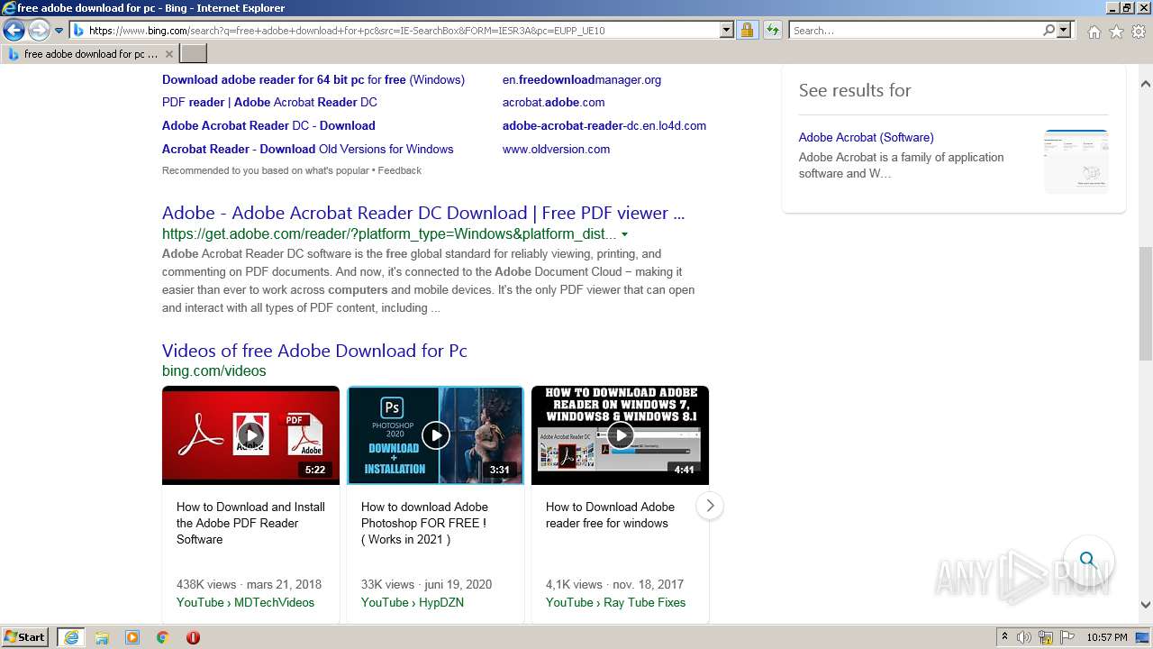Click the Feedback link below recommendations
Screen dimensions: 1153x649
pyautogui.click(x=400, y=170)
